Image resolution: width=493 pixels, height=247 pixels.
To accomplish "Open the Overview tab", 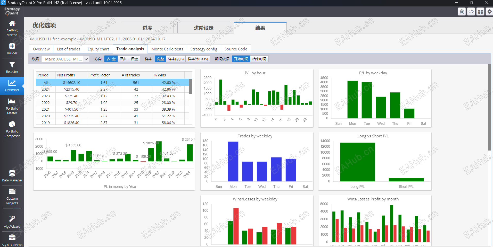I will pyautogui.click(x=41, y=49).
